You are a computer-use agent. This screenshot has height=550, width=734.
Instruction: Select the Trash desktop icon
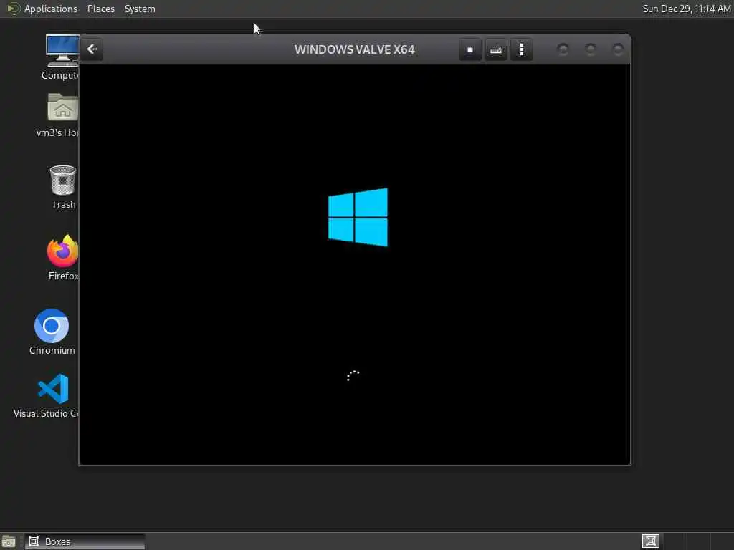point(63,187)
